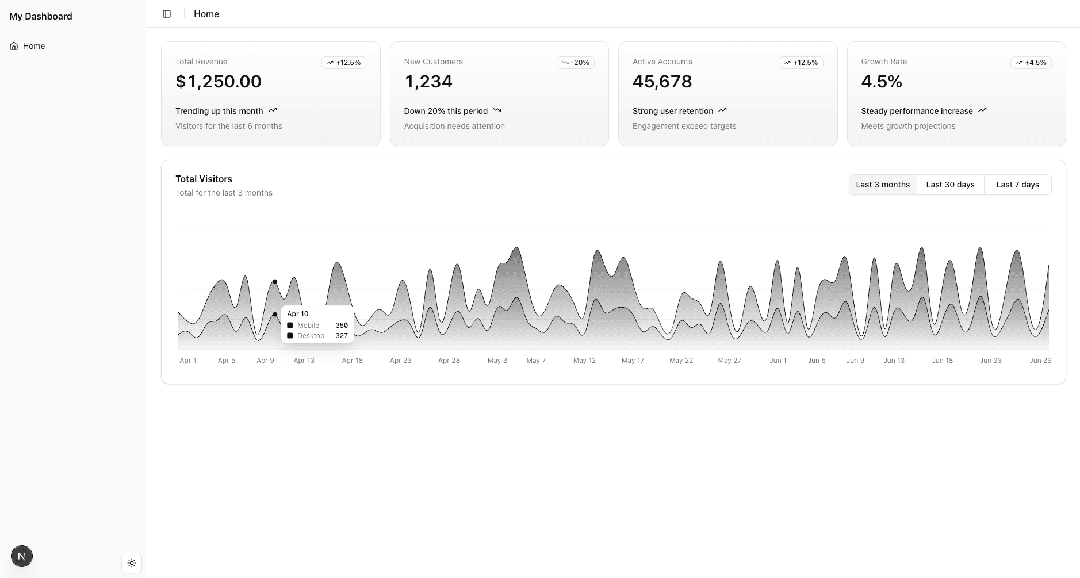The image size is (1080, 578).
Task: Click the Home icon in sidebar
Action: [14, 46]
